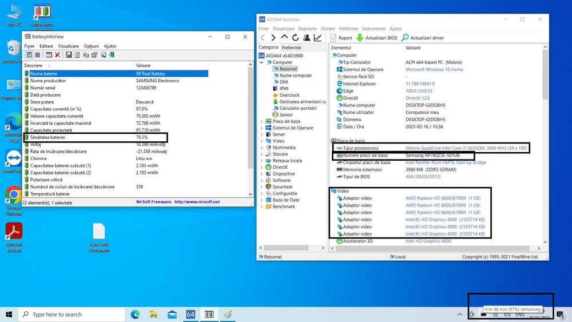Open Vizualizare menu in BatteryInfoView
The image size is (572, 322).
pyautogui.click(x=68, y=46)
